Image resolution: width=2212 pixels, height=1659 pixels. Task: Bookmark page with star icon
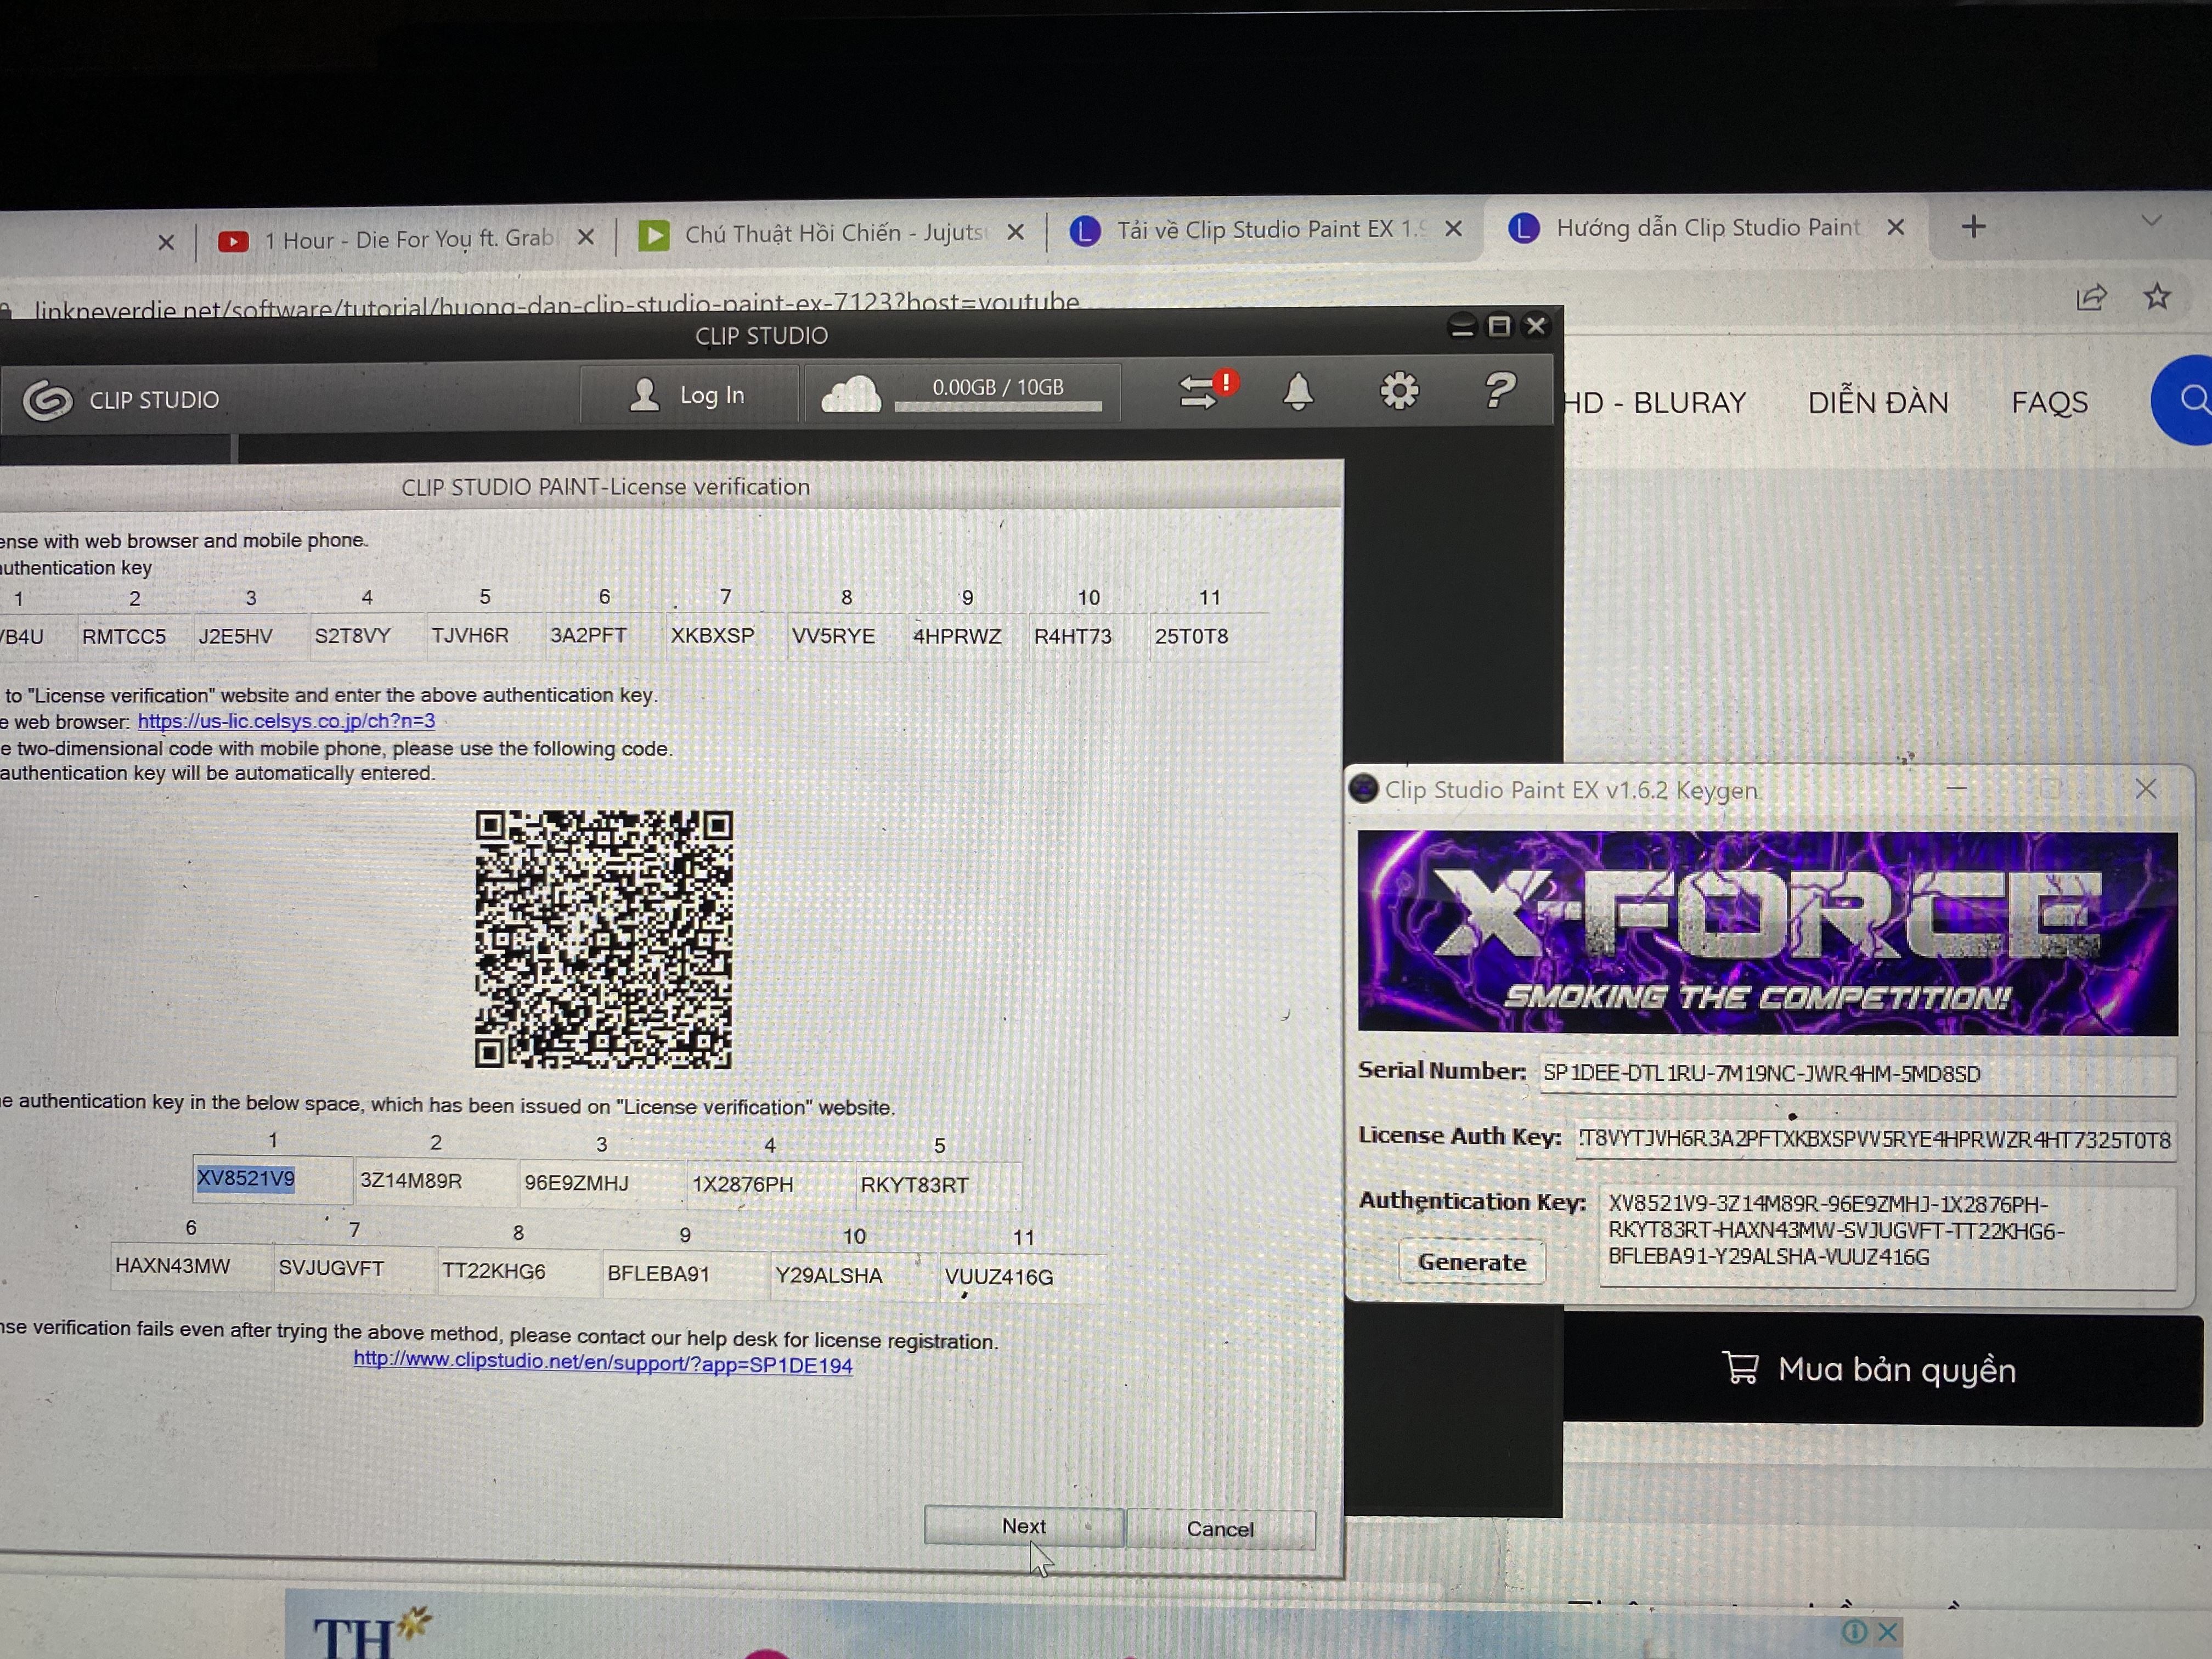(2156, 296)
